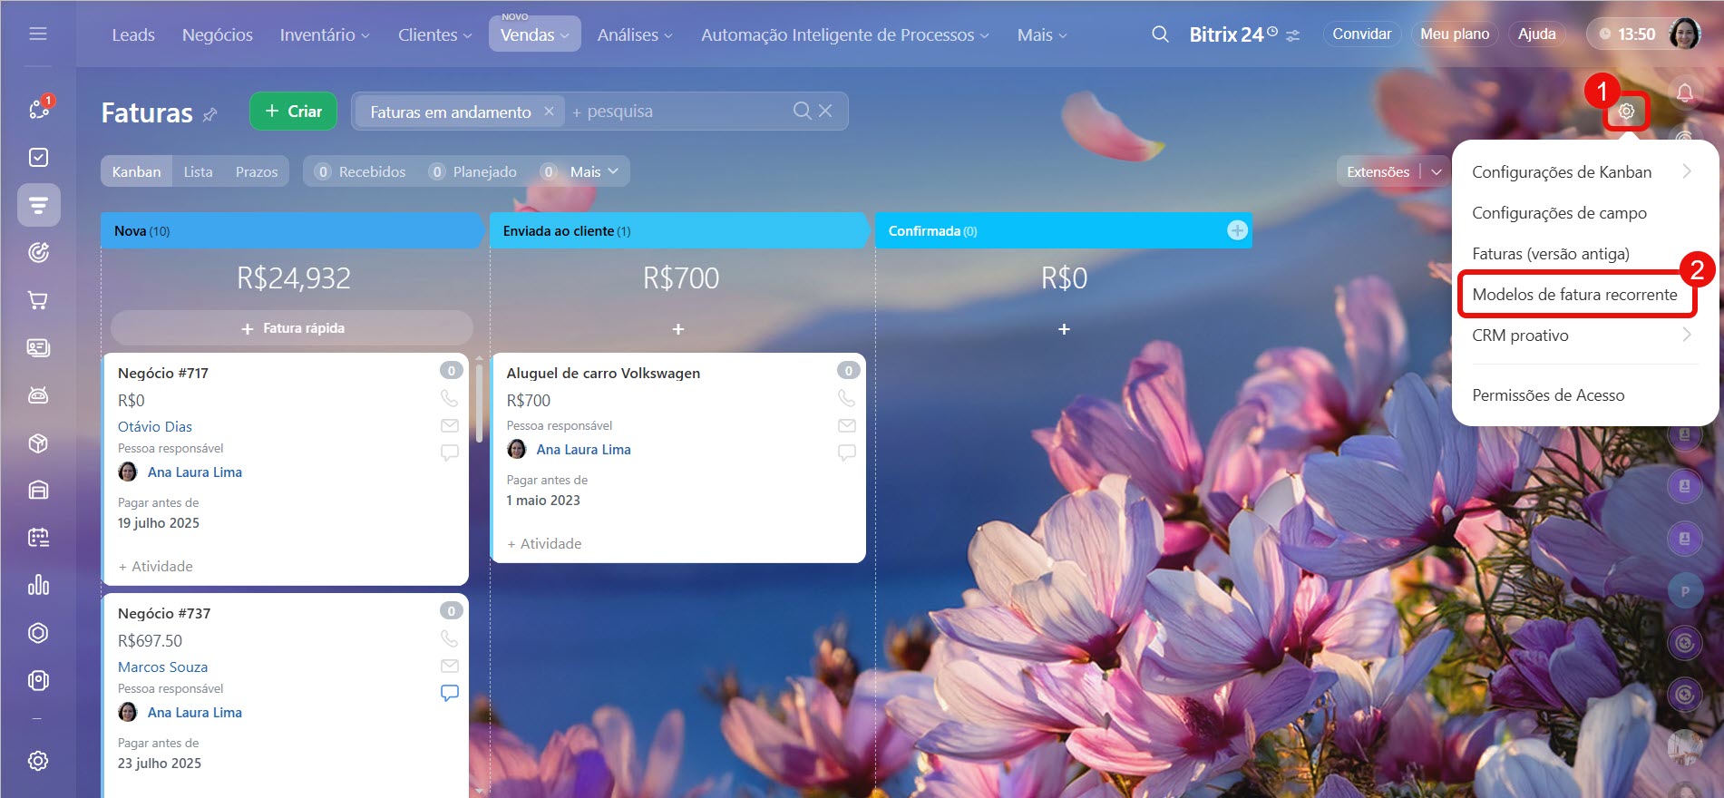
Task: Click the envelope icon on Aluguel de carro card
Action: point(846,425)
